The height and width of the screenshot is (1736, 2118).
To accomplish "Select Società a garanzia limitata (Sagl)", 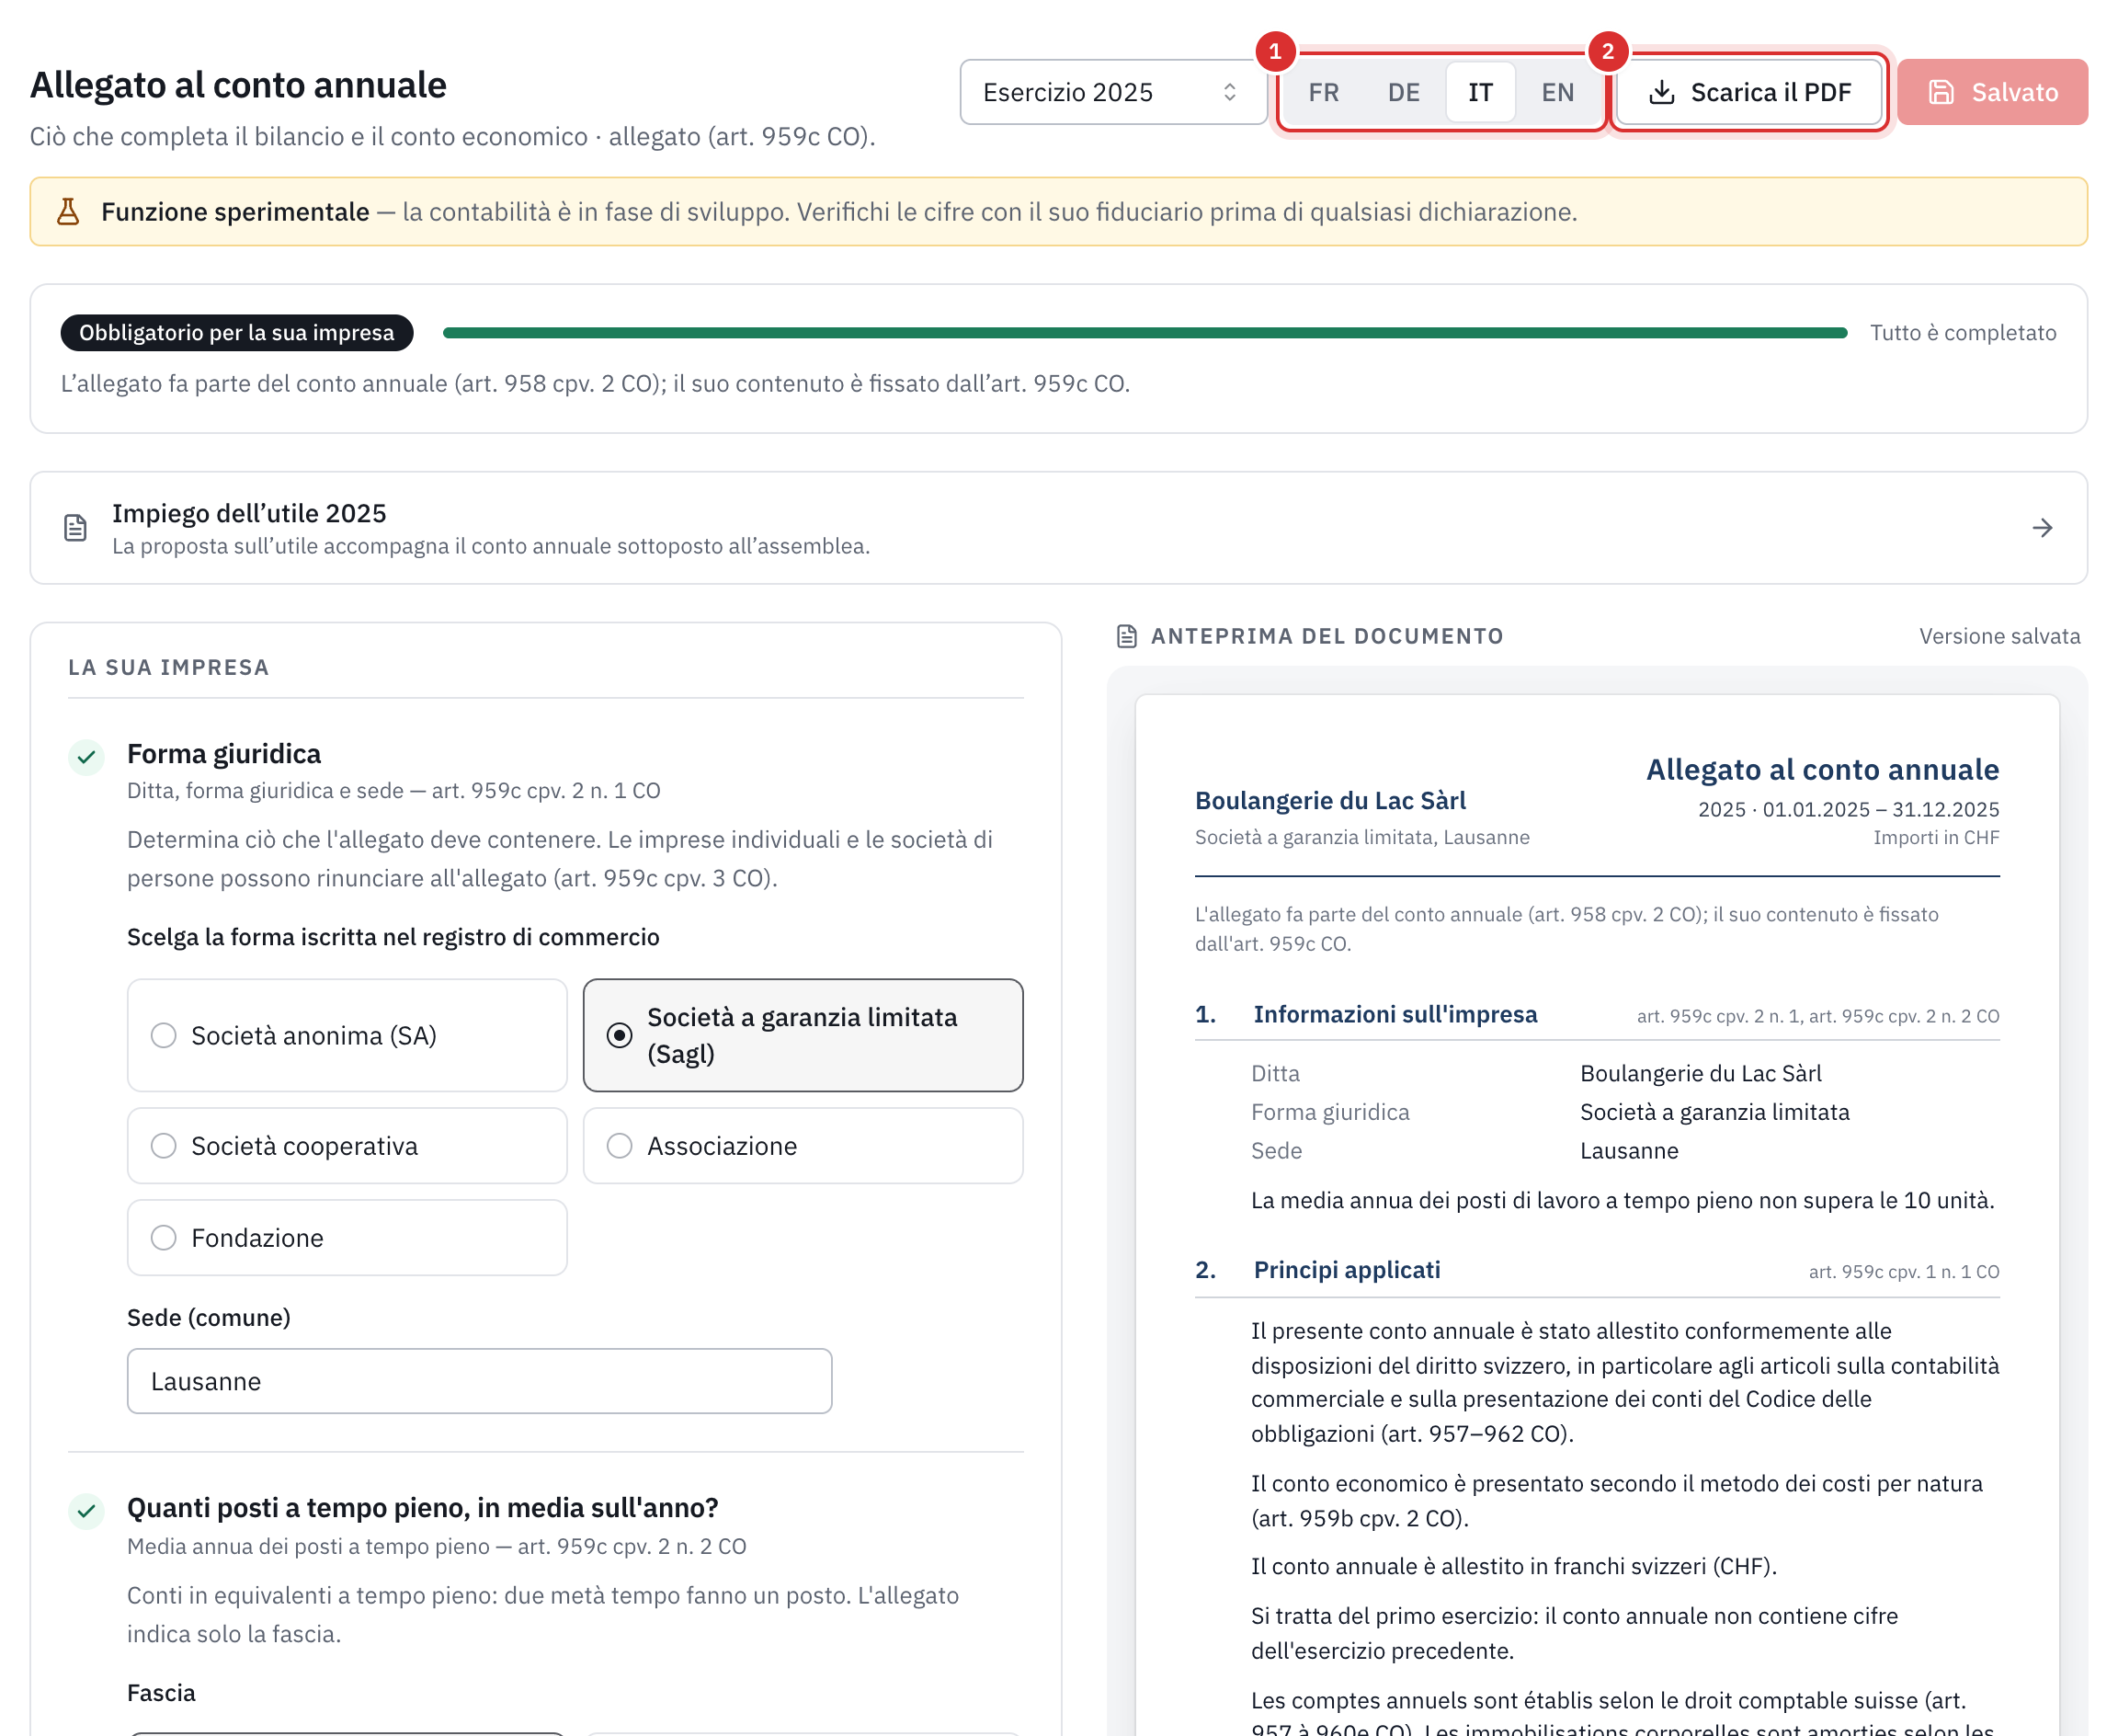I will click(x=803, y=1035).
